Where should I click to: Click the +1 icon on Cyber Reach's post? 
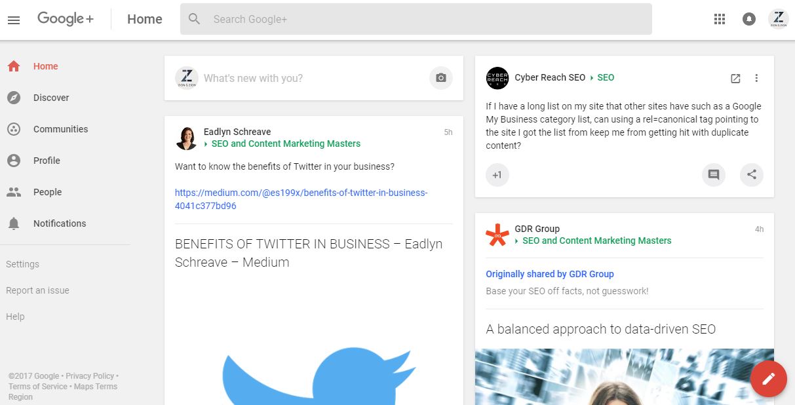pos(497,175)
